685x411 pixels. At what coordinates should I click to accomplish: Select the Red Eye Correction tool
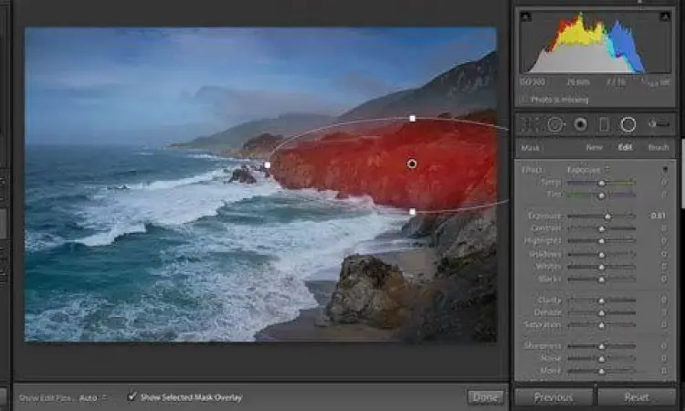tap(580, 125)
